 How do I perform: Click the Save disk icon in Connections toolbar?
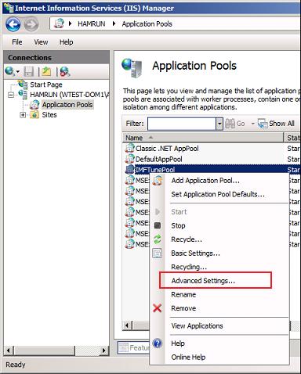[29, 71]
